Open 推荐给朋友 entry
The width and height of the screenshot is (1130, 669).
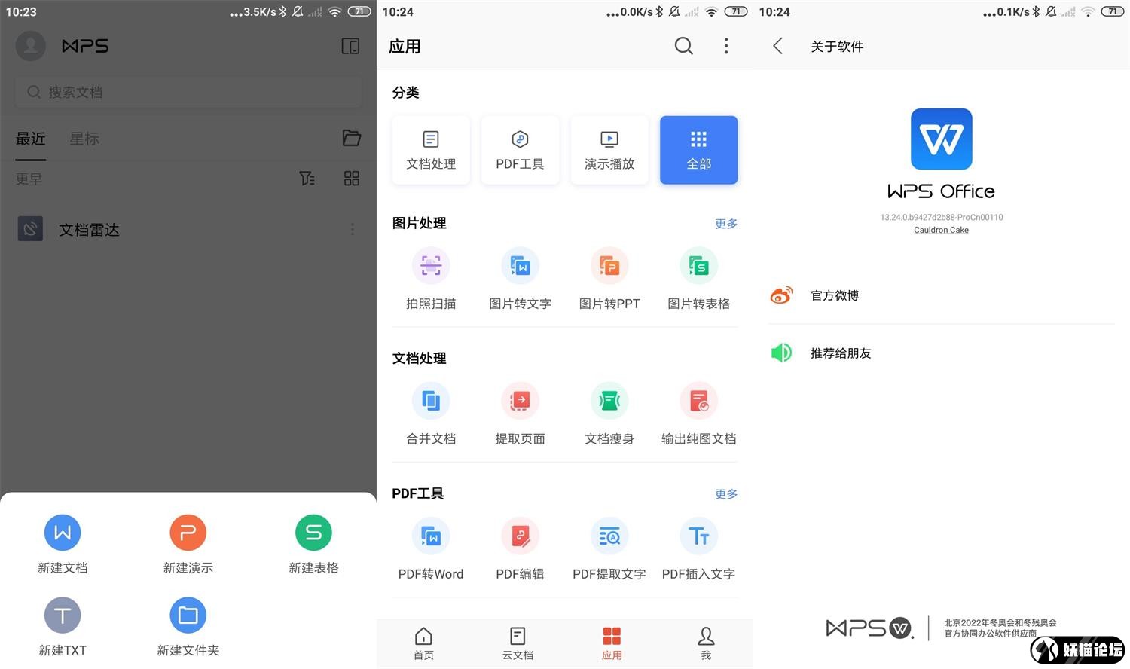tap(942, 353)
